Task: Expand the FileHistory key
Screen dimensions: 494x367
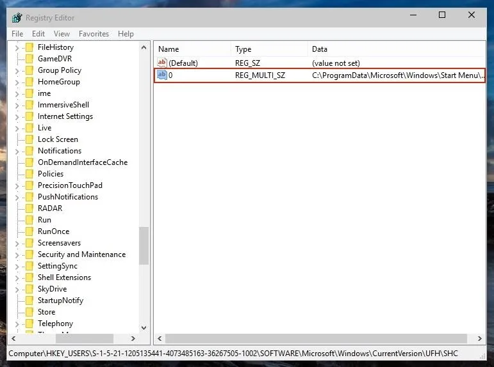Action: pos(17,48)
